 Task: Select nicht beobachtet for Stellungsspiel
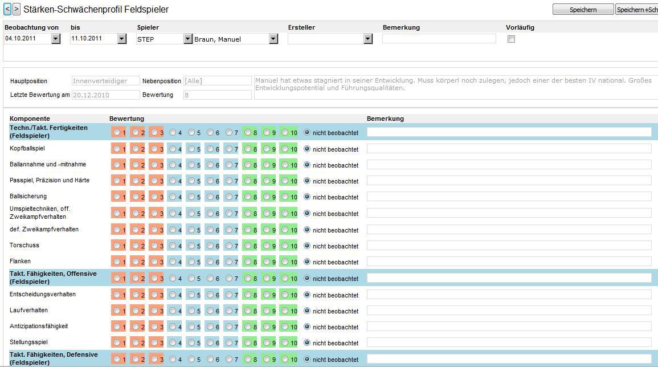tap(308, 342)
